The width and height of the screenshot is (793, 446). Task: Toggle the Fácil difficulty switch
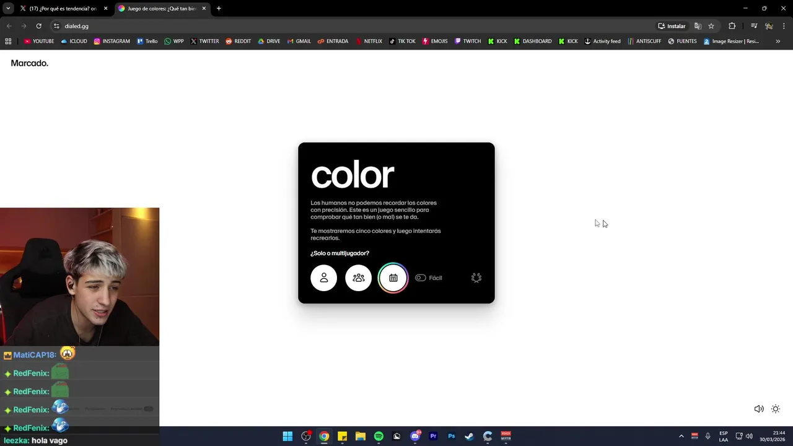[x=421, y=278]
